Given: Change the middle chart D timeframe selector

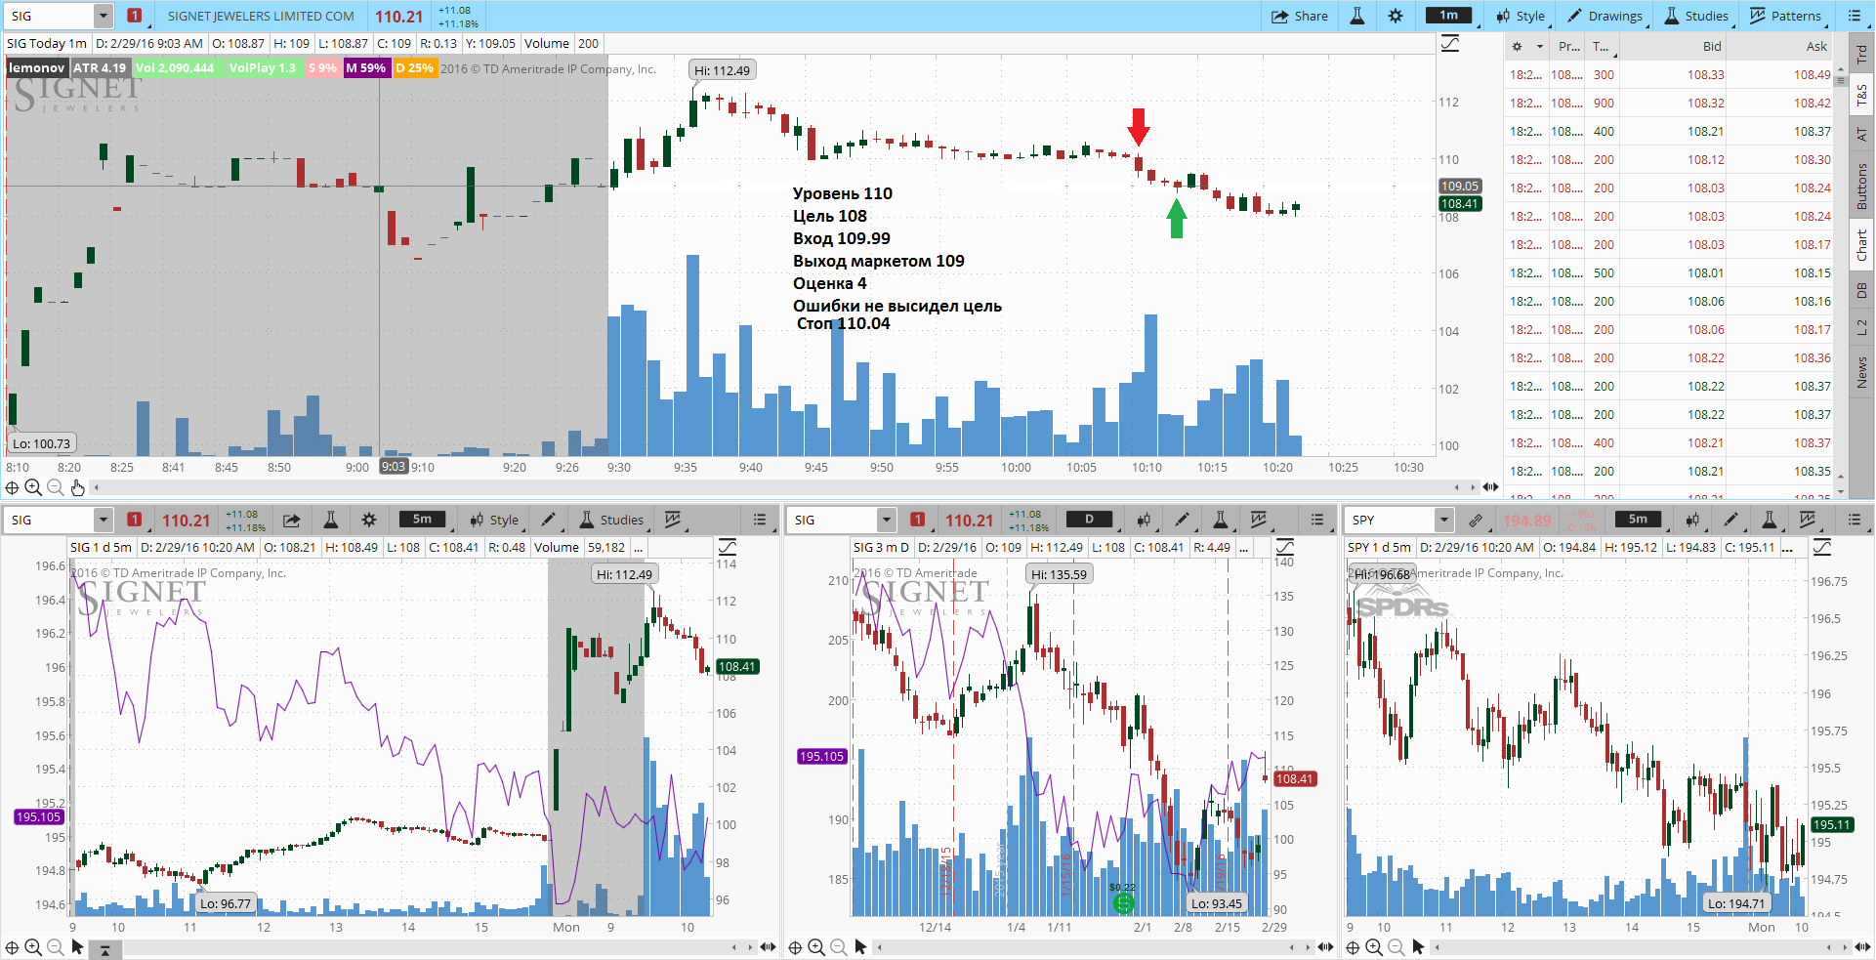Looking at the screenshot, I should pyautogui.click(x=1089, y=520).
